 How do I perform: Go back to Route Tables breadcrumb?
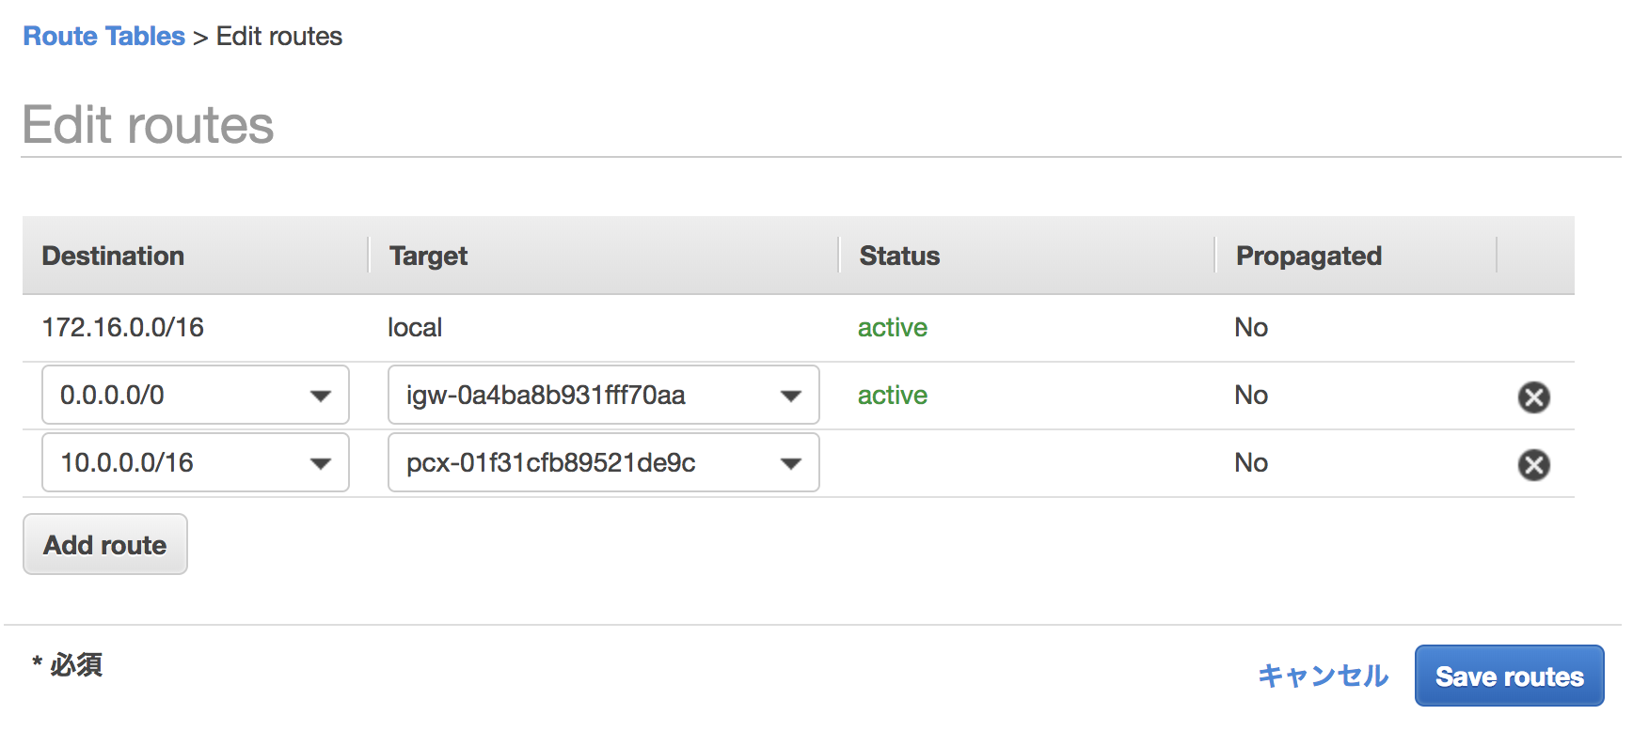pos(104,36)
